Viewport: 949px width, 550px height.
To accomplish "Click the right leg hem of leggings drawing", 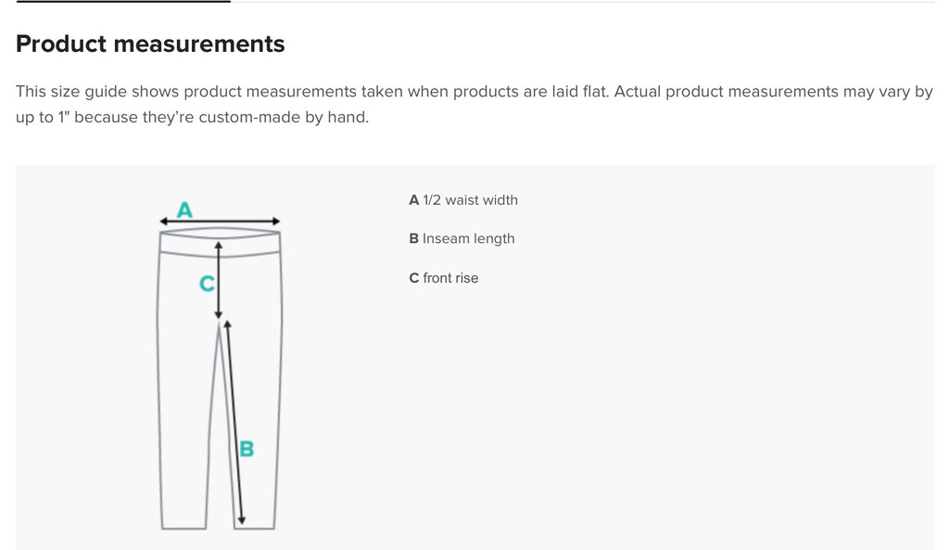I will click(x=254, y=528).
